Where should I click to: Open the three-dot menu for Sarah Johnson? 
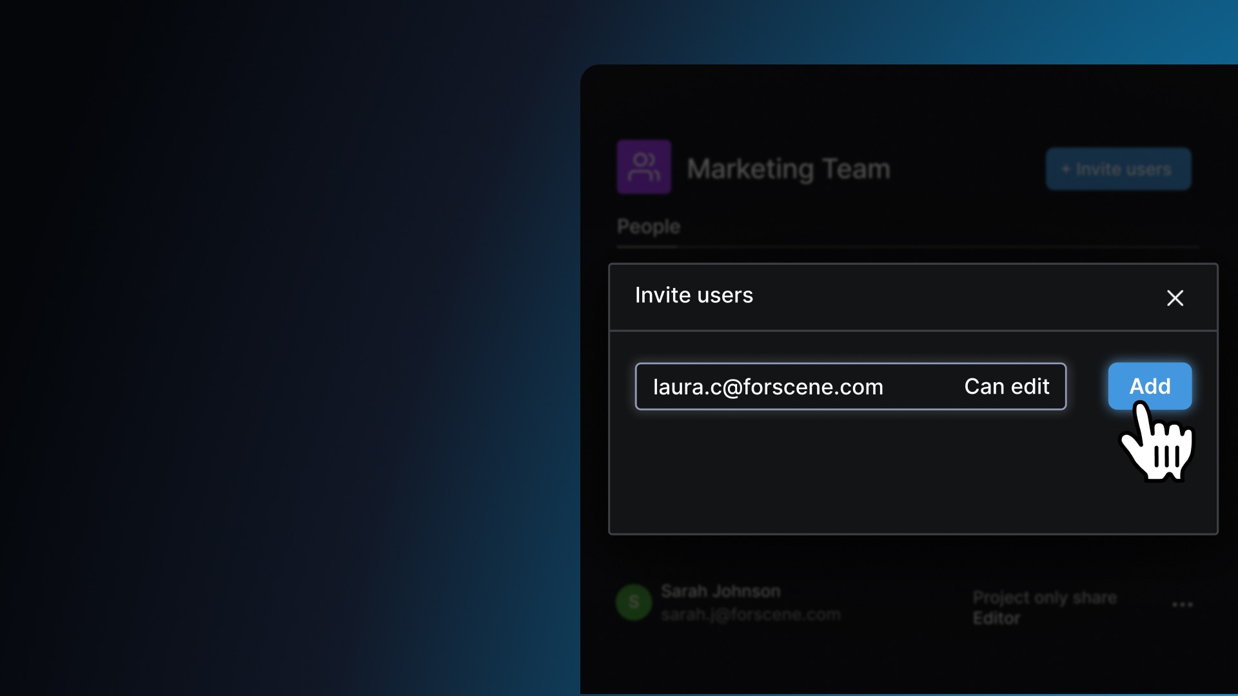tap(1182, 604)
